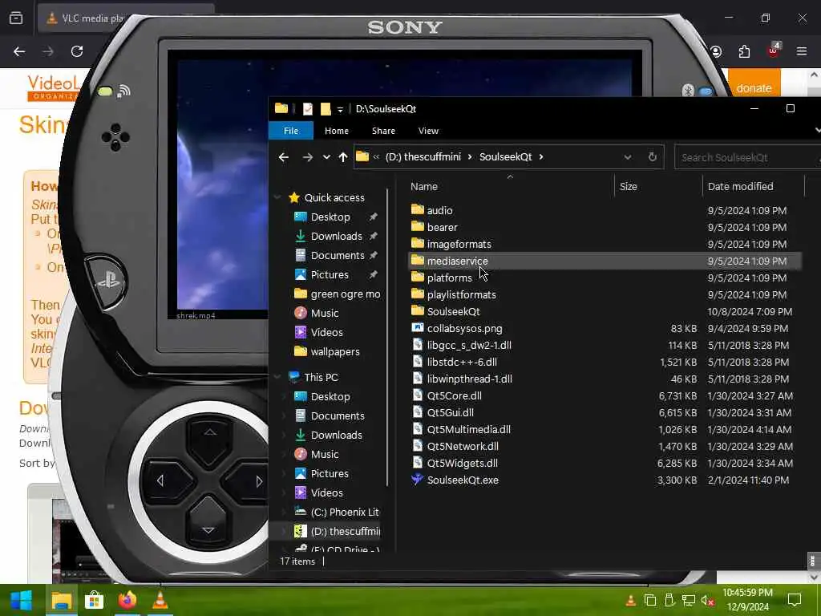Open the View ribbon tab
821x616 pixels.
point(428,131)
